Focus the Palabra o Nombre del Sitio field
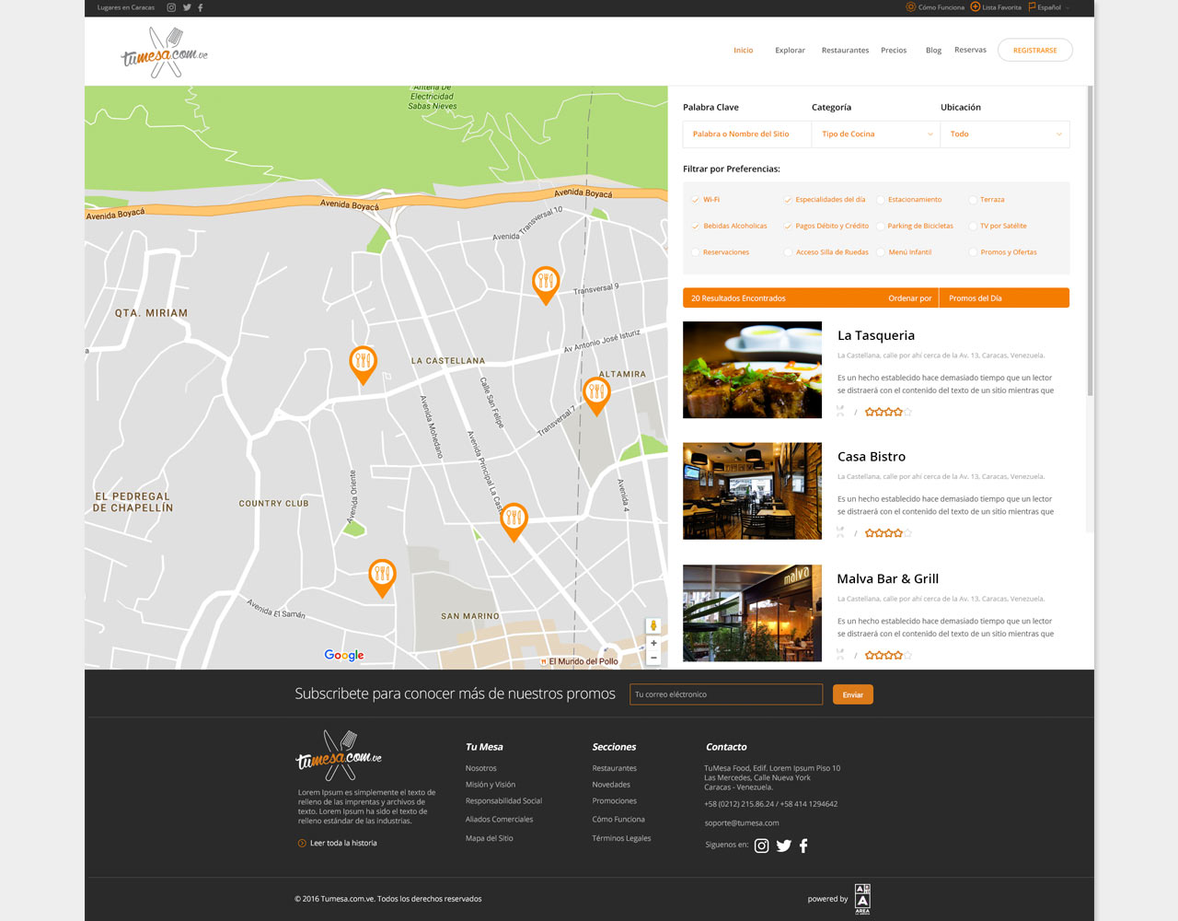The image size is (1178, 921). click(x=747, y=134)
